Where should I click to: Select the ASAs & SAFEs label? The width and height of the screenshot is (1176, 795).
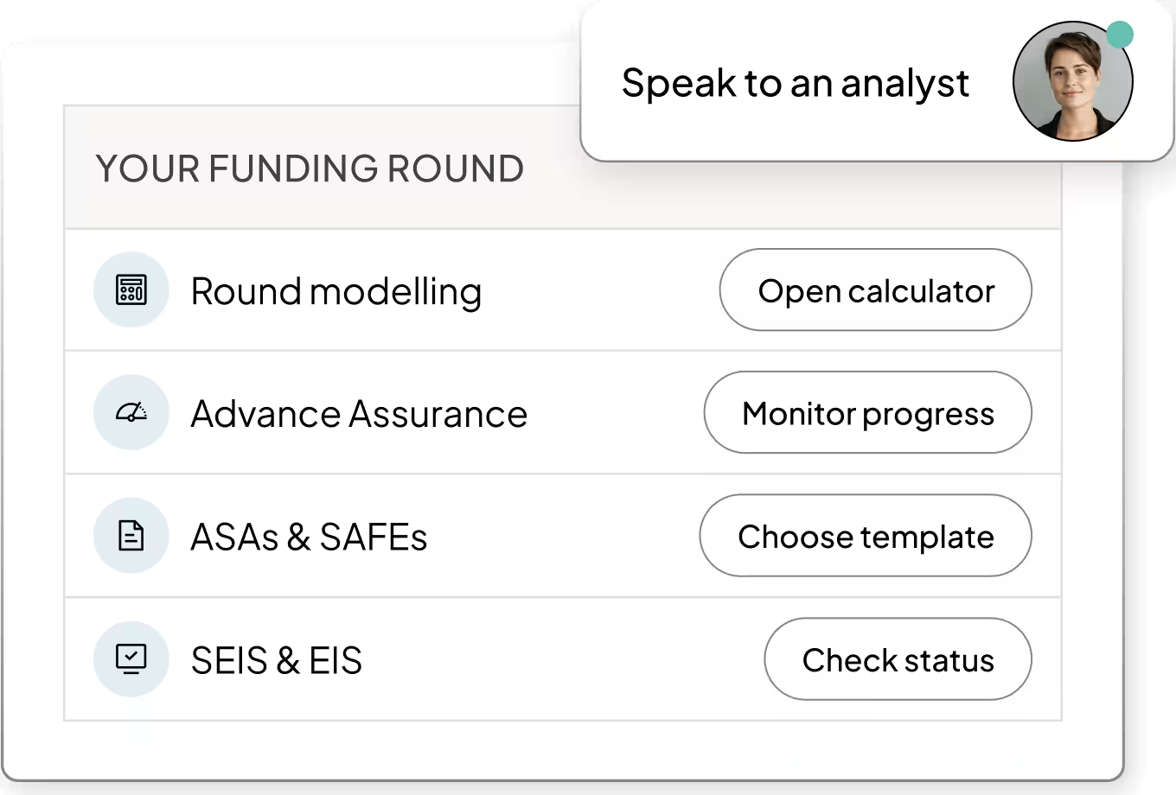pyautogui.click(x=309, y=537)
